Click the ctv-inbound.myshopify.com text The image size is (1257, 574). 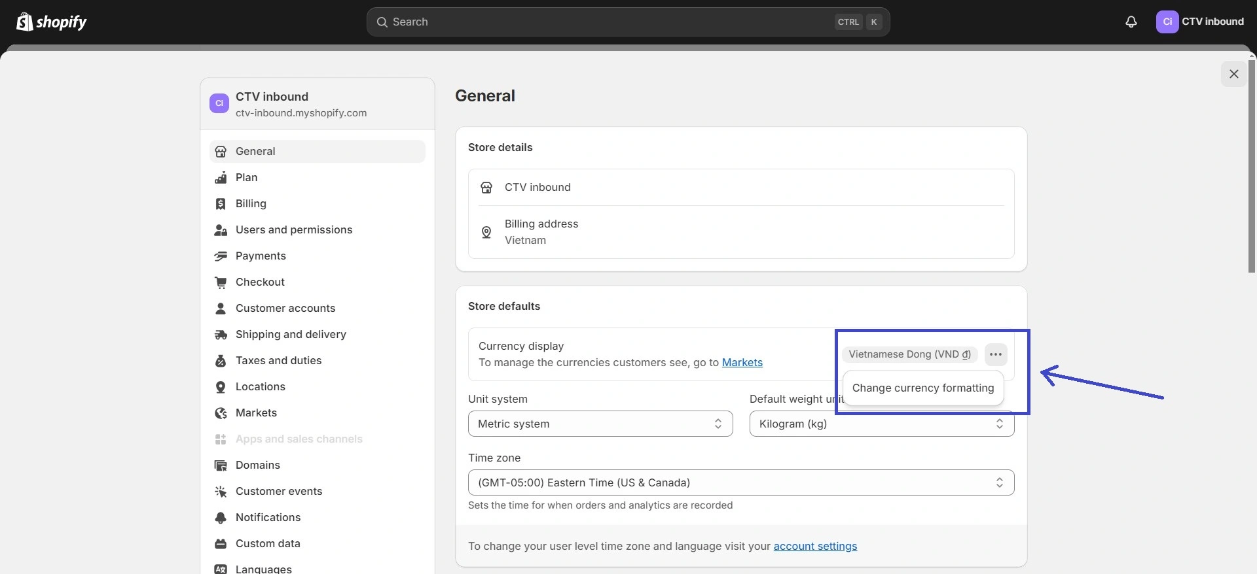tap(301, 113)
